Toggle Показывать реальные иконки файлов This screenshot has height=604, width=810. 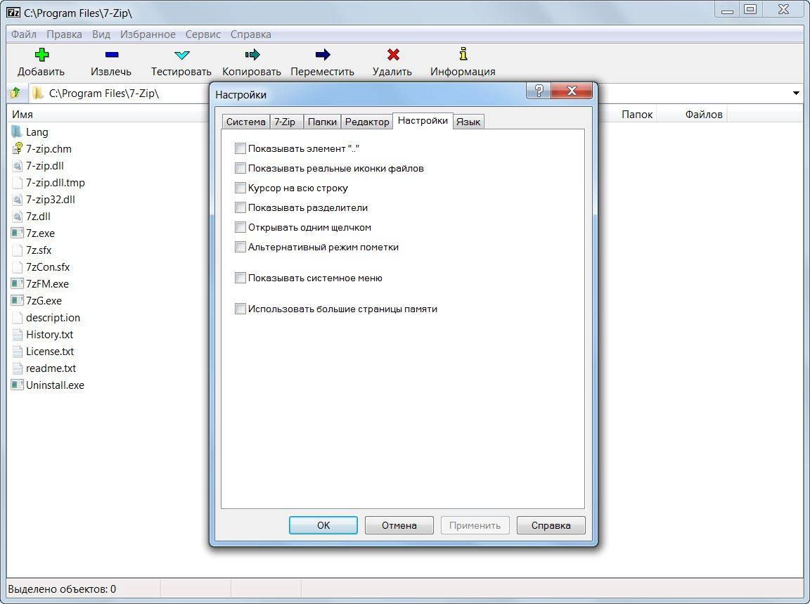click(x=240, y=169)
